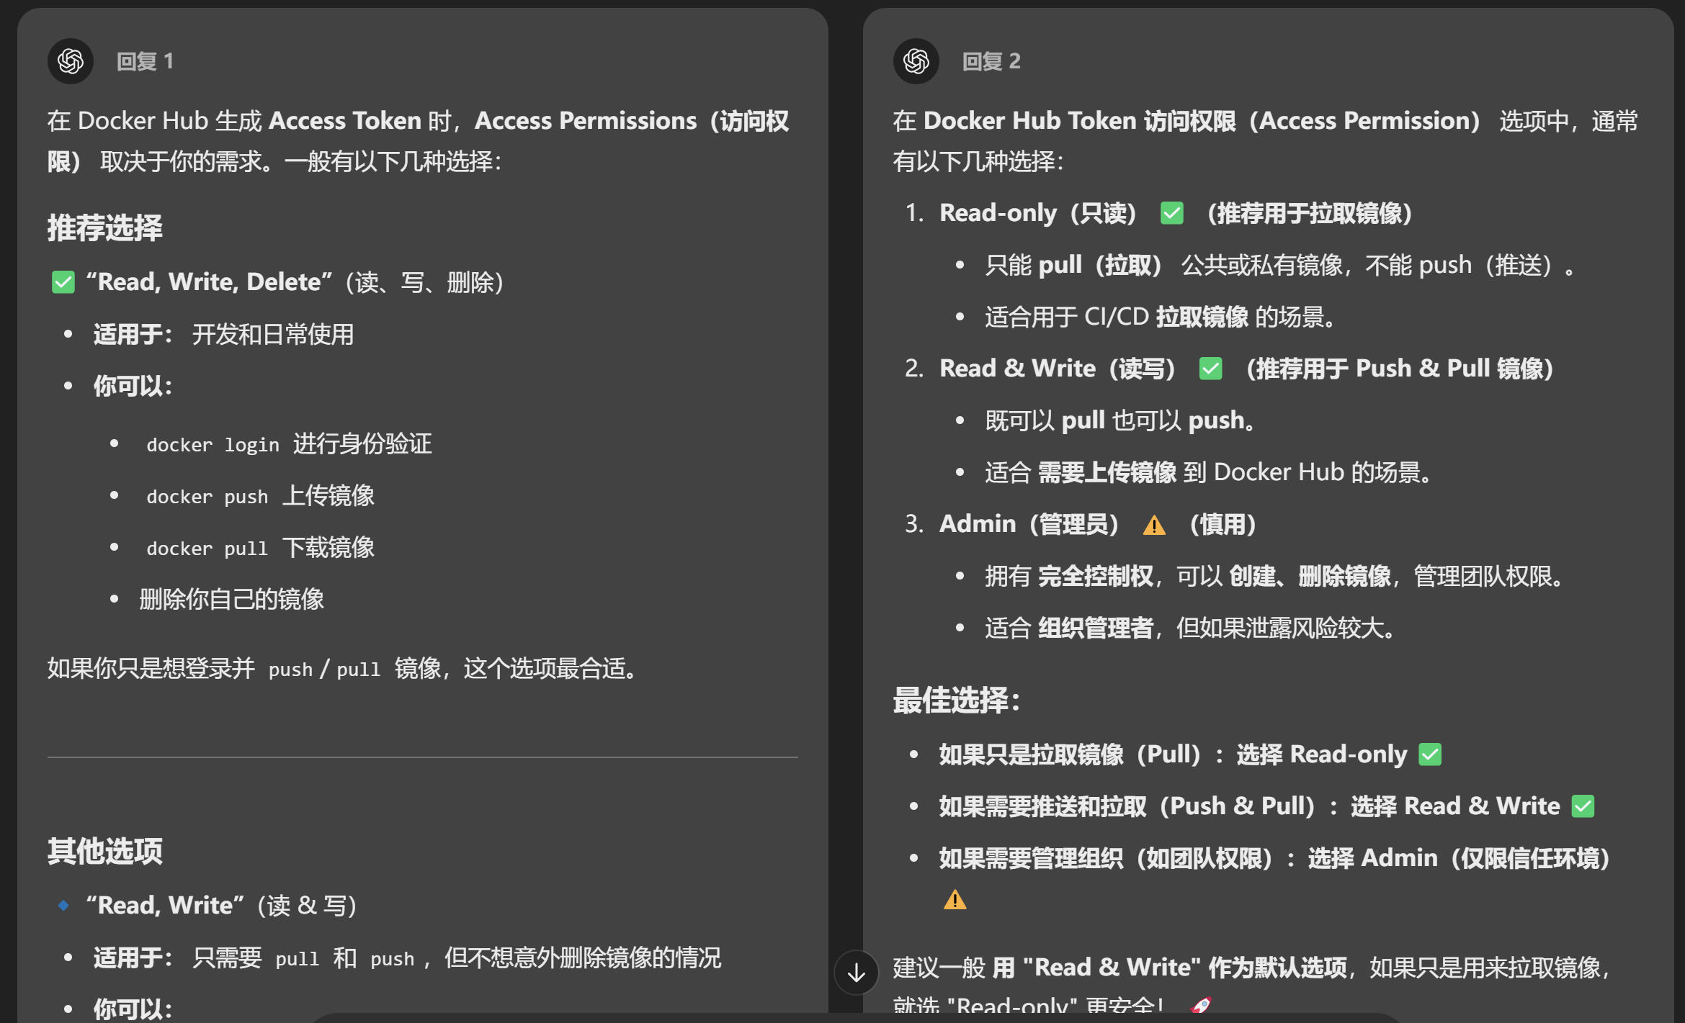The image size is (1685, 1023).
Task: Click rocket emoji at response 2 end
Action: pyautogui.click(x=1201, y=1005)
